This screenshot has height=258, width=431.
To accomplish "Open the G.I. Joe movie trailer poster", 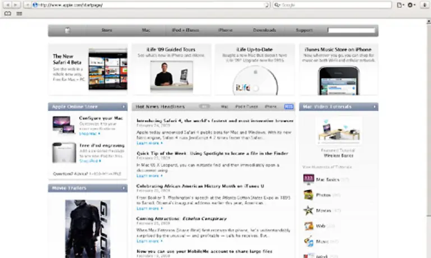I will 88,229.
